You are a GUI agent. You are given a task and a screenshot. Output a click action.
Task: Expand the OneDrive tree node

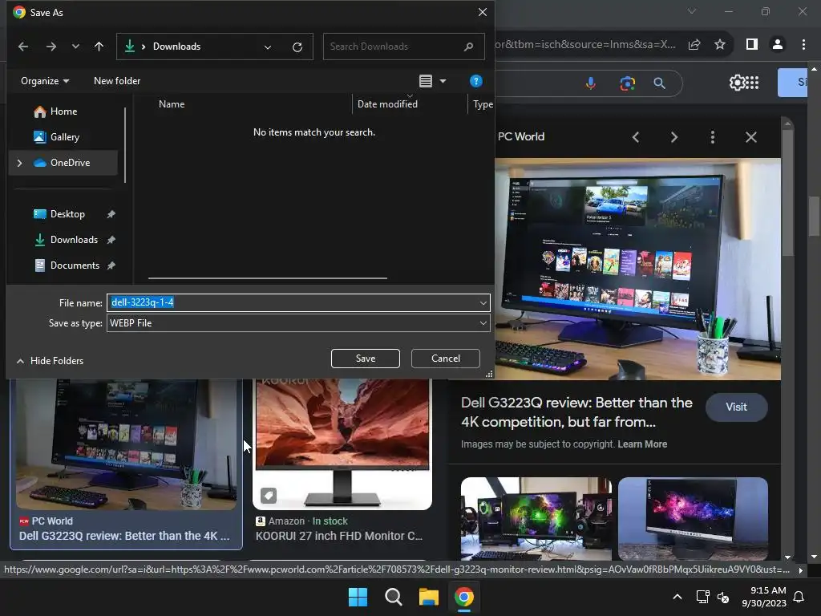click(19, 163)
